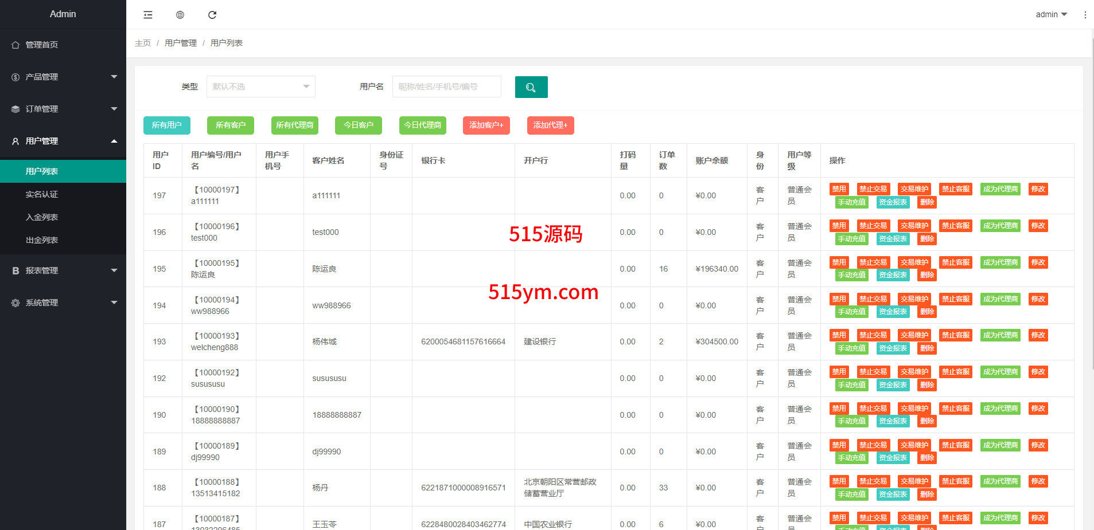Click the home icon beside 管理首页

pyautogui.click(x=15, y=45)
